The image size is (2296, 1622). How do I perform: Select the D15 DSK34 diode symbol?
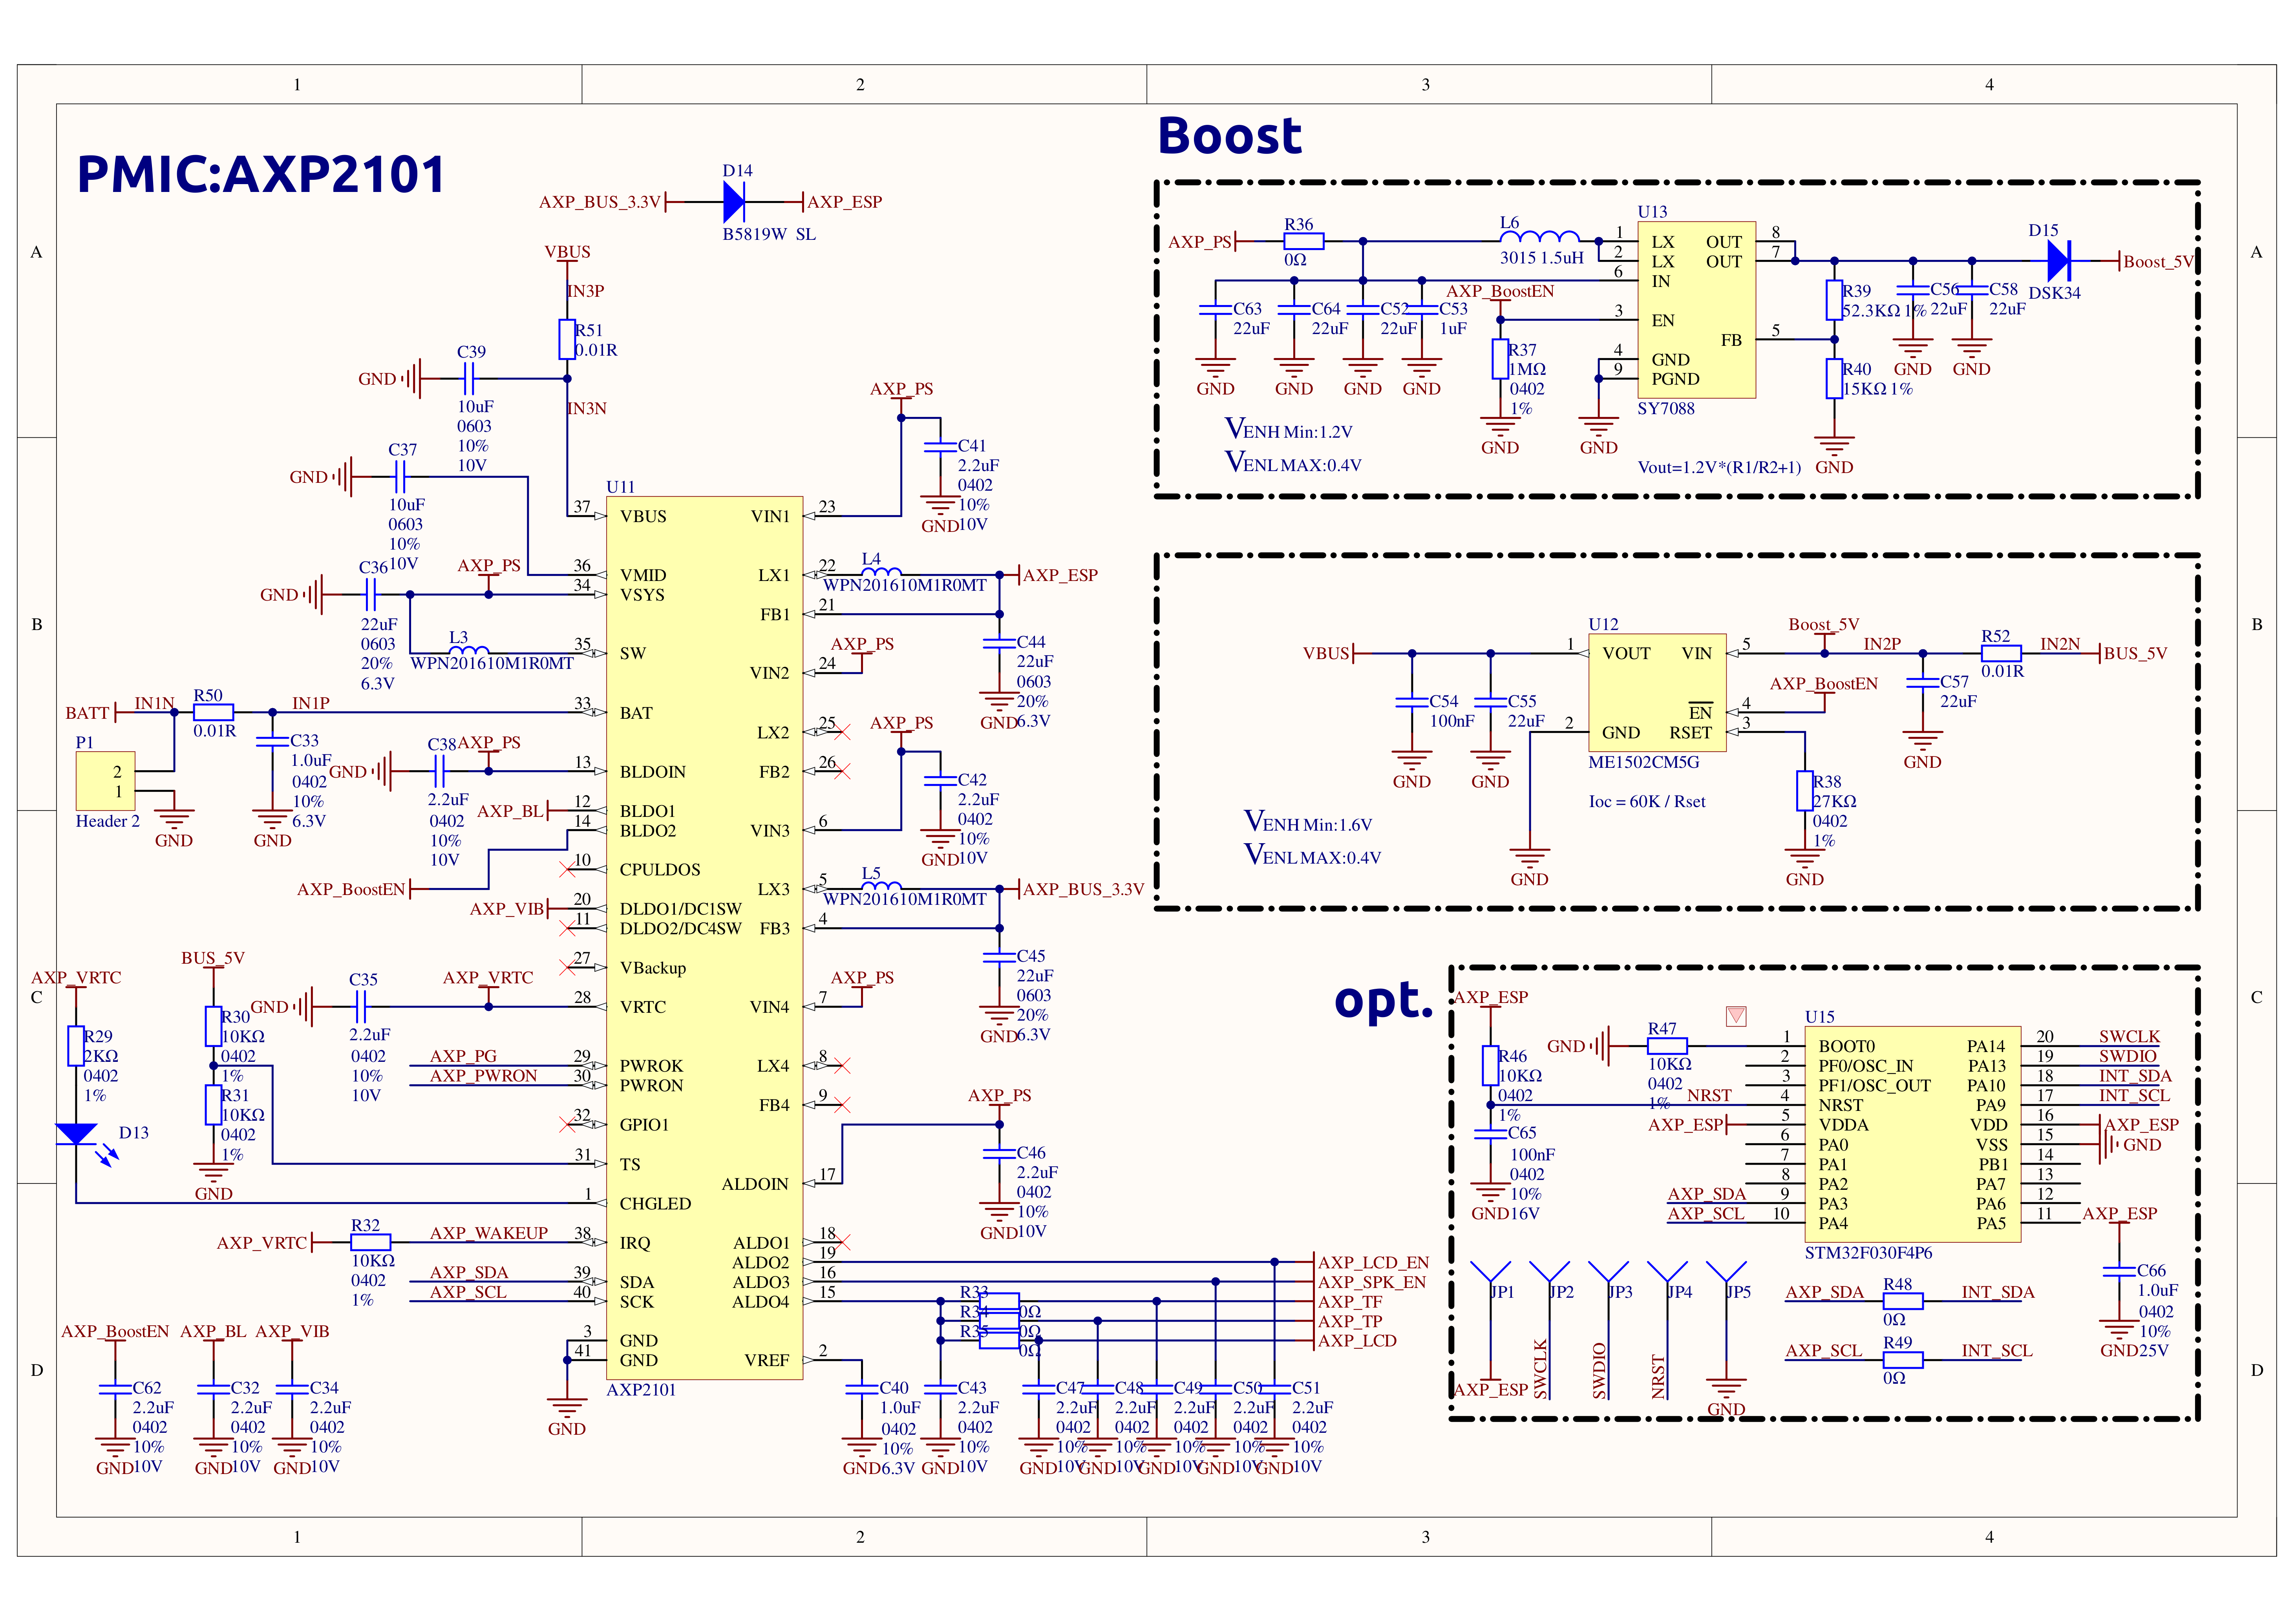(x=2058, y=261)
